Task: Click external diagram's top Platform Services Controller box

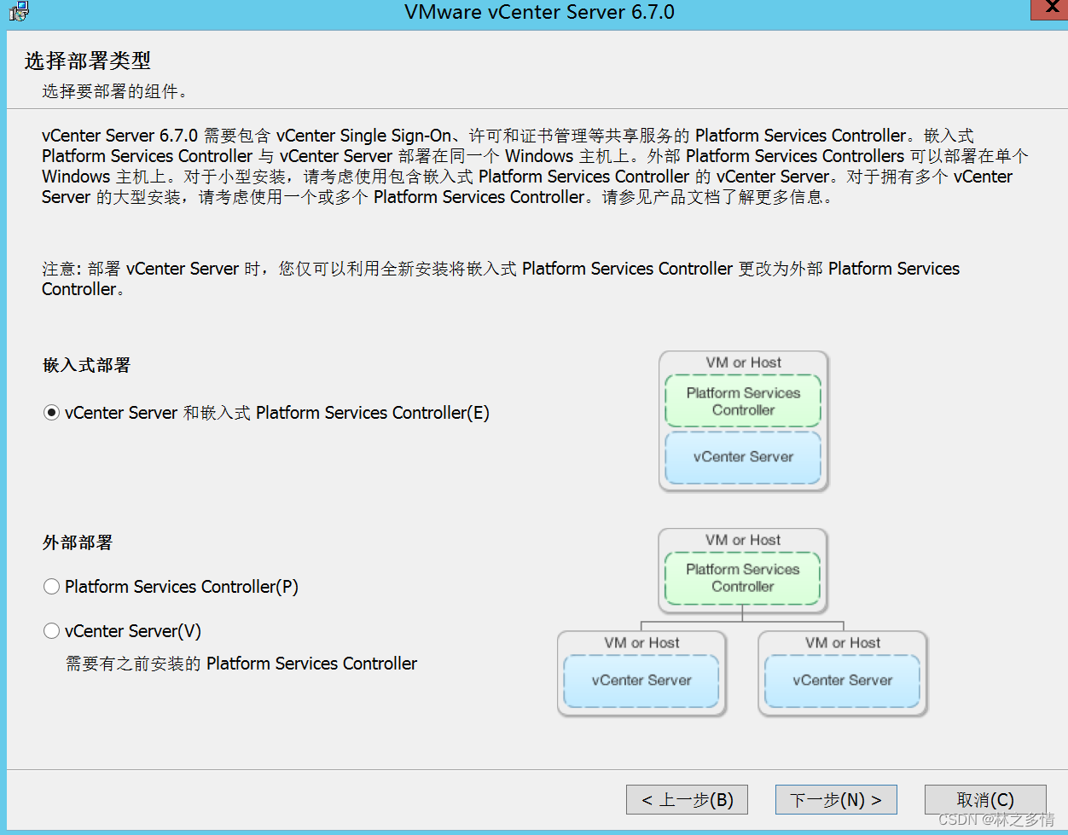Action: 742,578
